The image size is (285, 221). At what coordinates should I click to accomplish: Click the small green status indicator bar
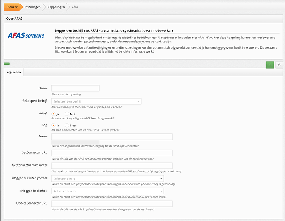7,64
